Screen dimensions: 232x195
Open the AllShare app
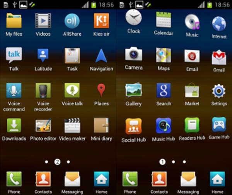point(72,21)
